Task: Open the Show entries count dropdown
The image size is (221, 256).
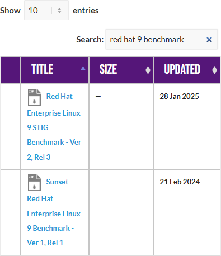Action: pyautogui.click(x=46, y=11)
